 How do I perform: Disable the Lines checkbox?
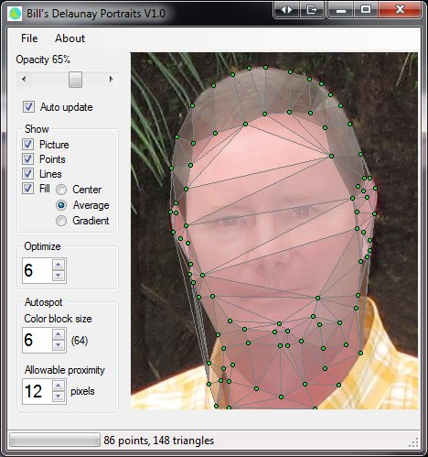point(27,174)
